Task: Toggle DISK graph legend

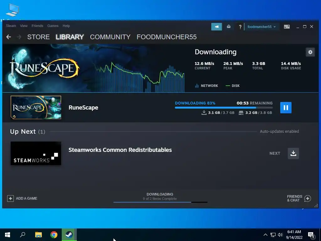Action: coord(233,86)
